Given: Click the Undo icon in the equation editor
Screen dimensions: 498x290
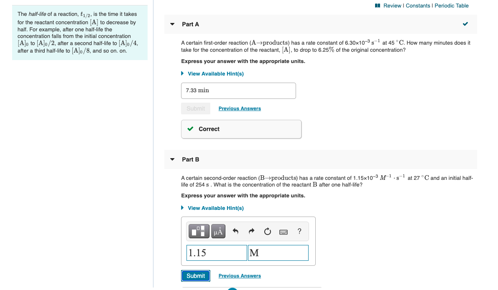Looking at the screenshot, I should point(235,232).
